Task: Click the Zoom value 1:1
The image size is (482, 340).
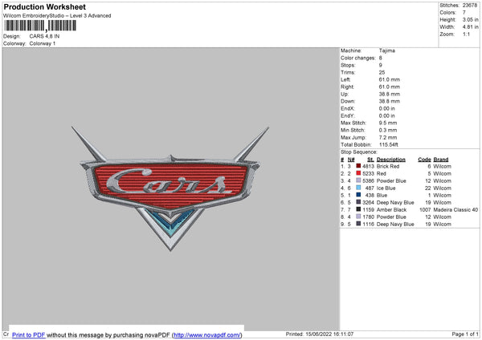Action: pyautogui.click(x=466, y=34)
